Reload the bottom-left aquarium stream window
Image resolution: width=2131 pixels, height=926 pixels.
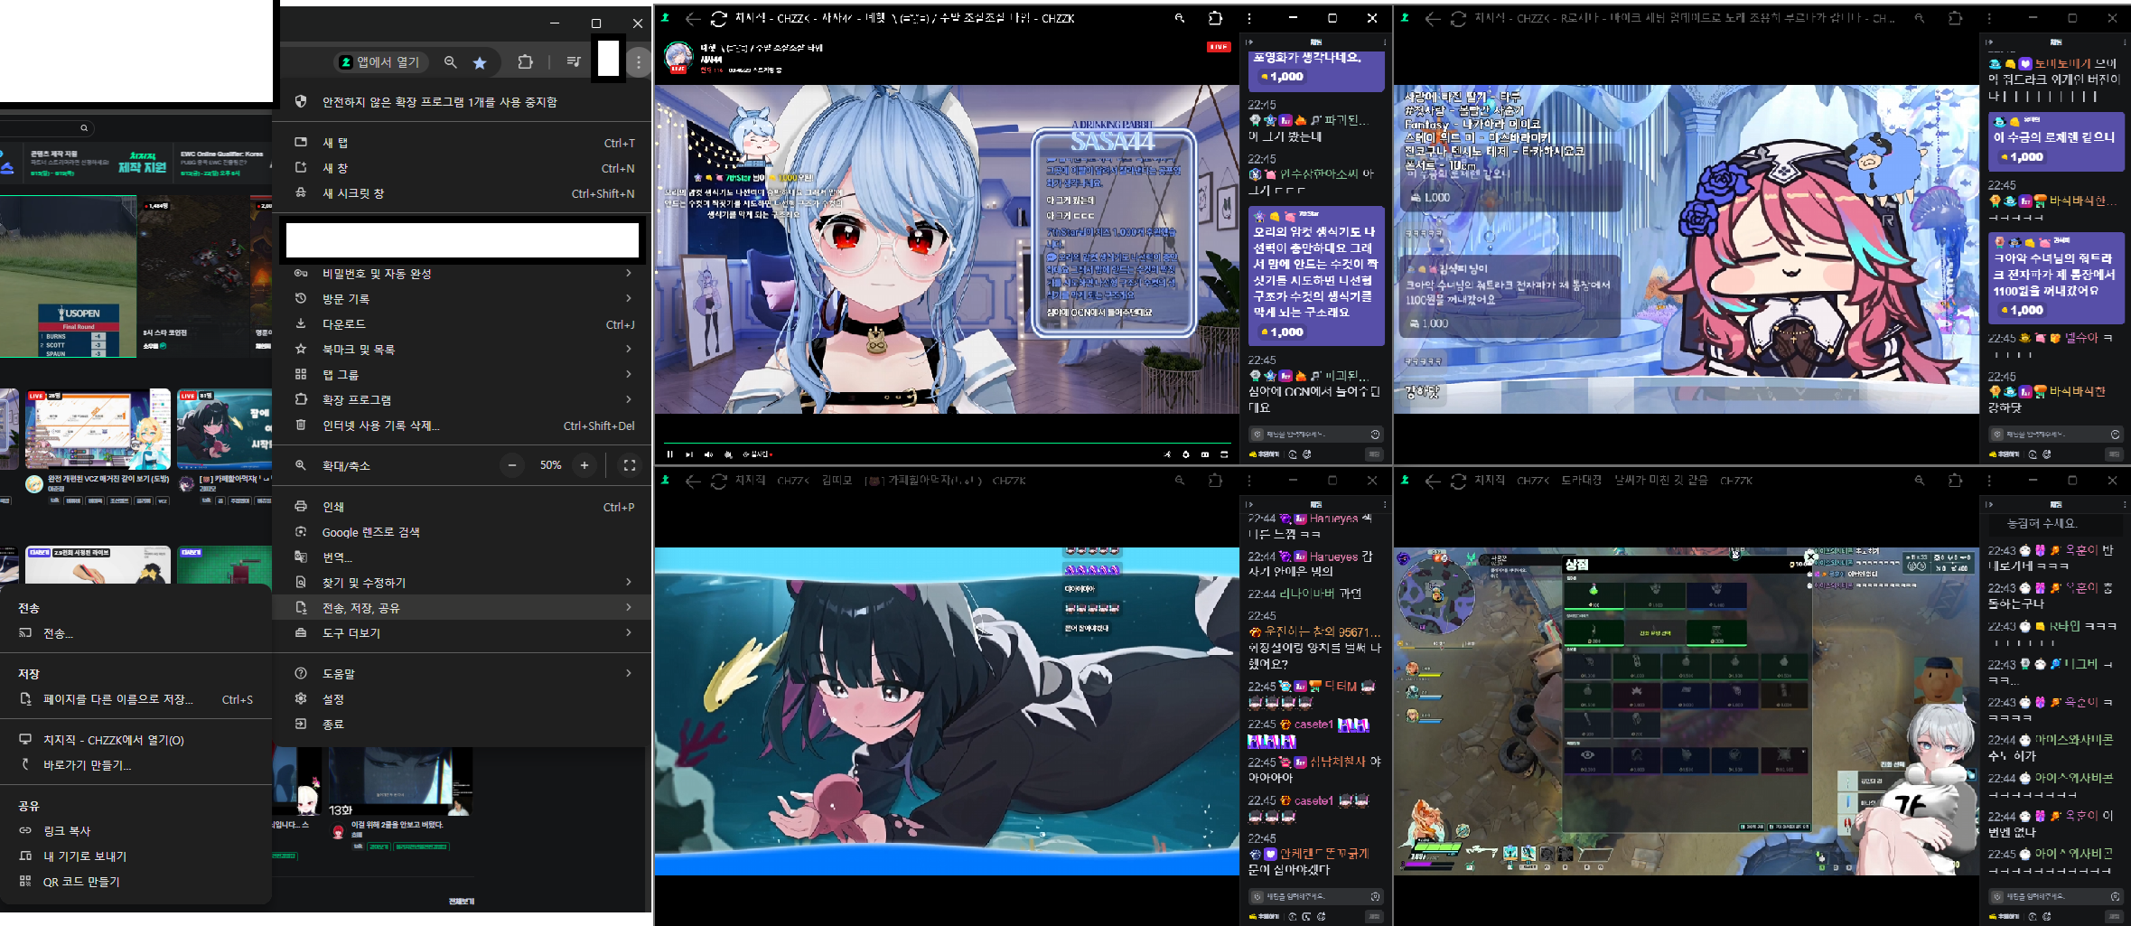click(719, 482)
